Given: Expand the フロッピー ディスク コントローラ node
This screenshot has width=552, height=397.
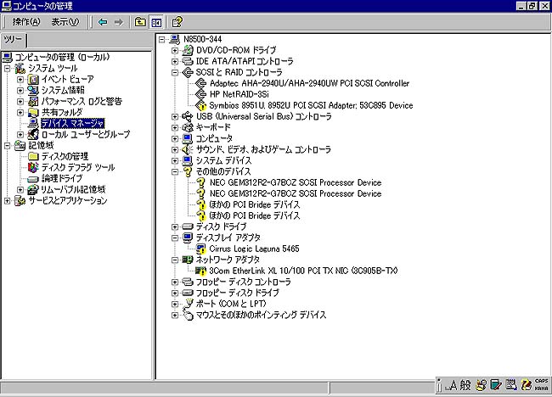Looking at the screenshot, I should 175,282.
